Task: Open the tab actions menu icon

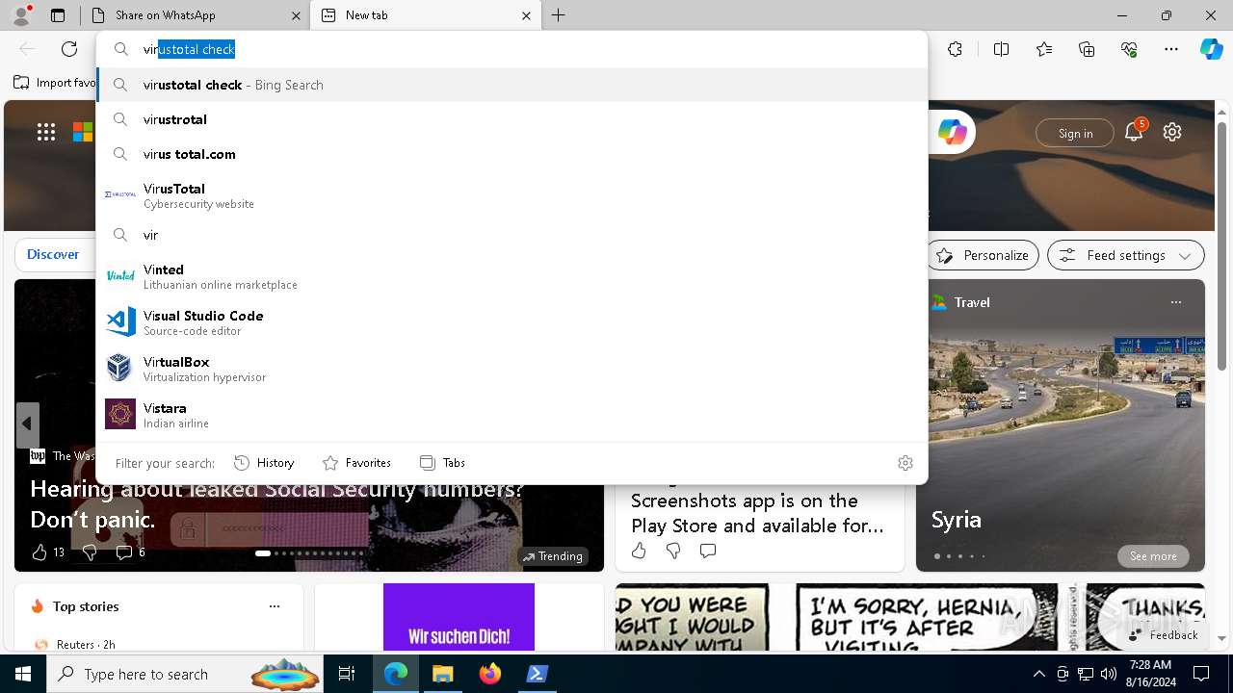Action: coord(58,14)
